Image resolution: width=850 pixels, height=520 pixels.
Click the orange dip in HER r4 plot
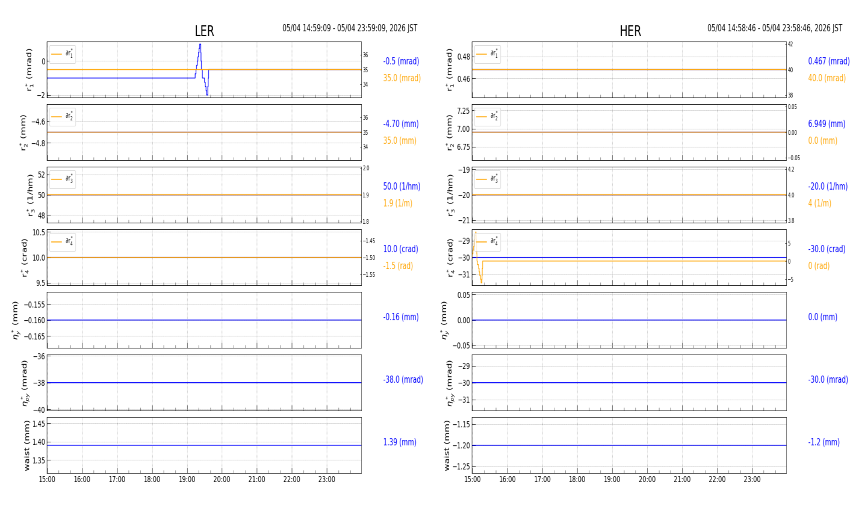point(481,281)
